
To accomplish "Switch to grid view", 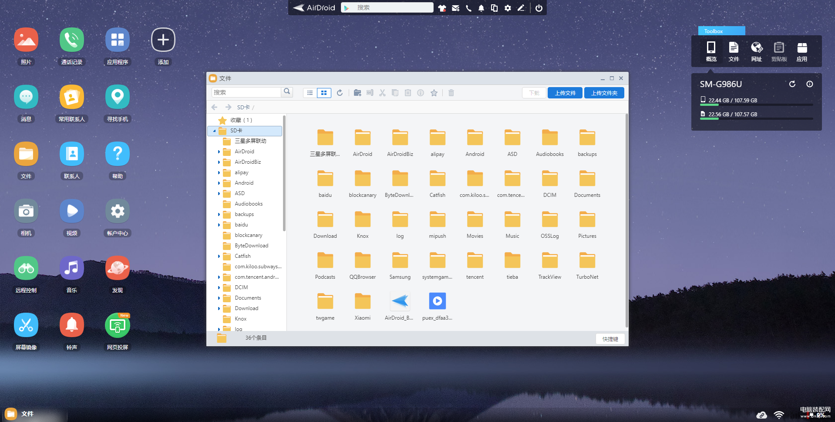I will point(324,93).
